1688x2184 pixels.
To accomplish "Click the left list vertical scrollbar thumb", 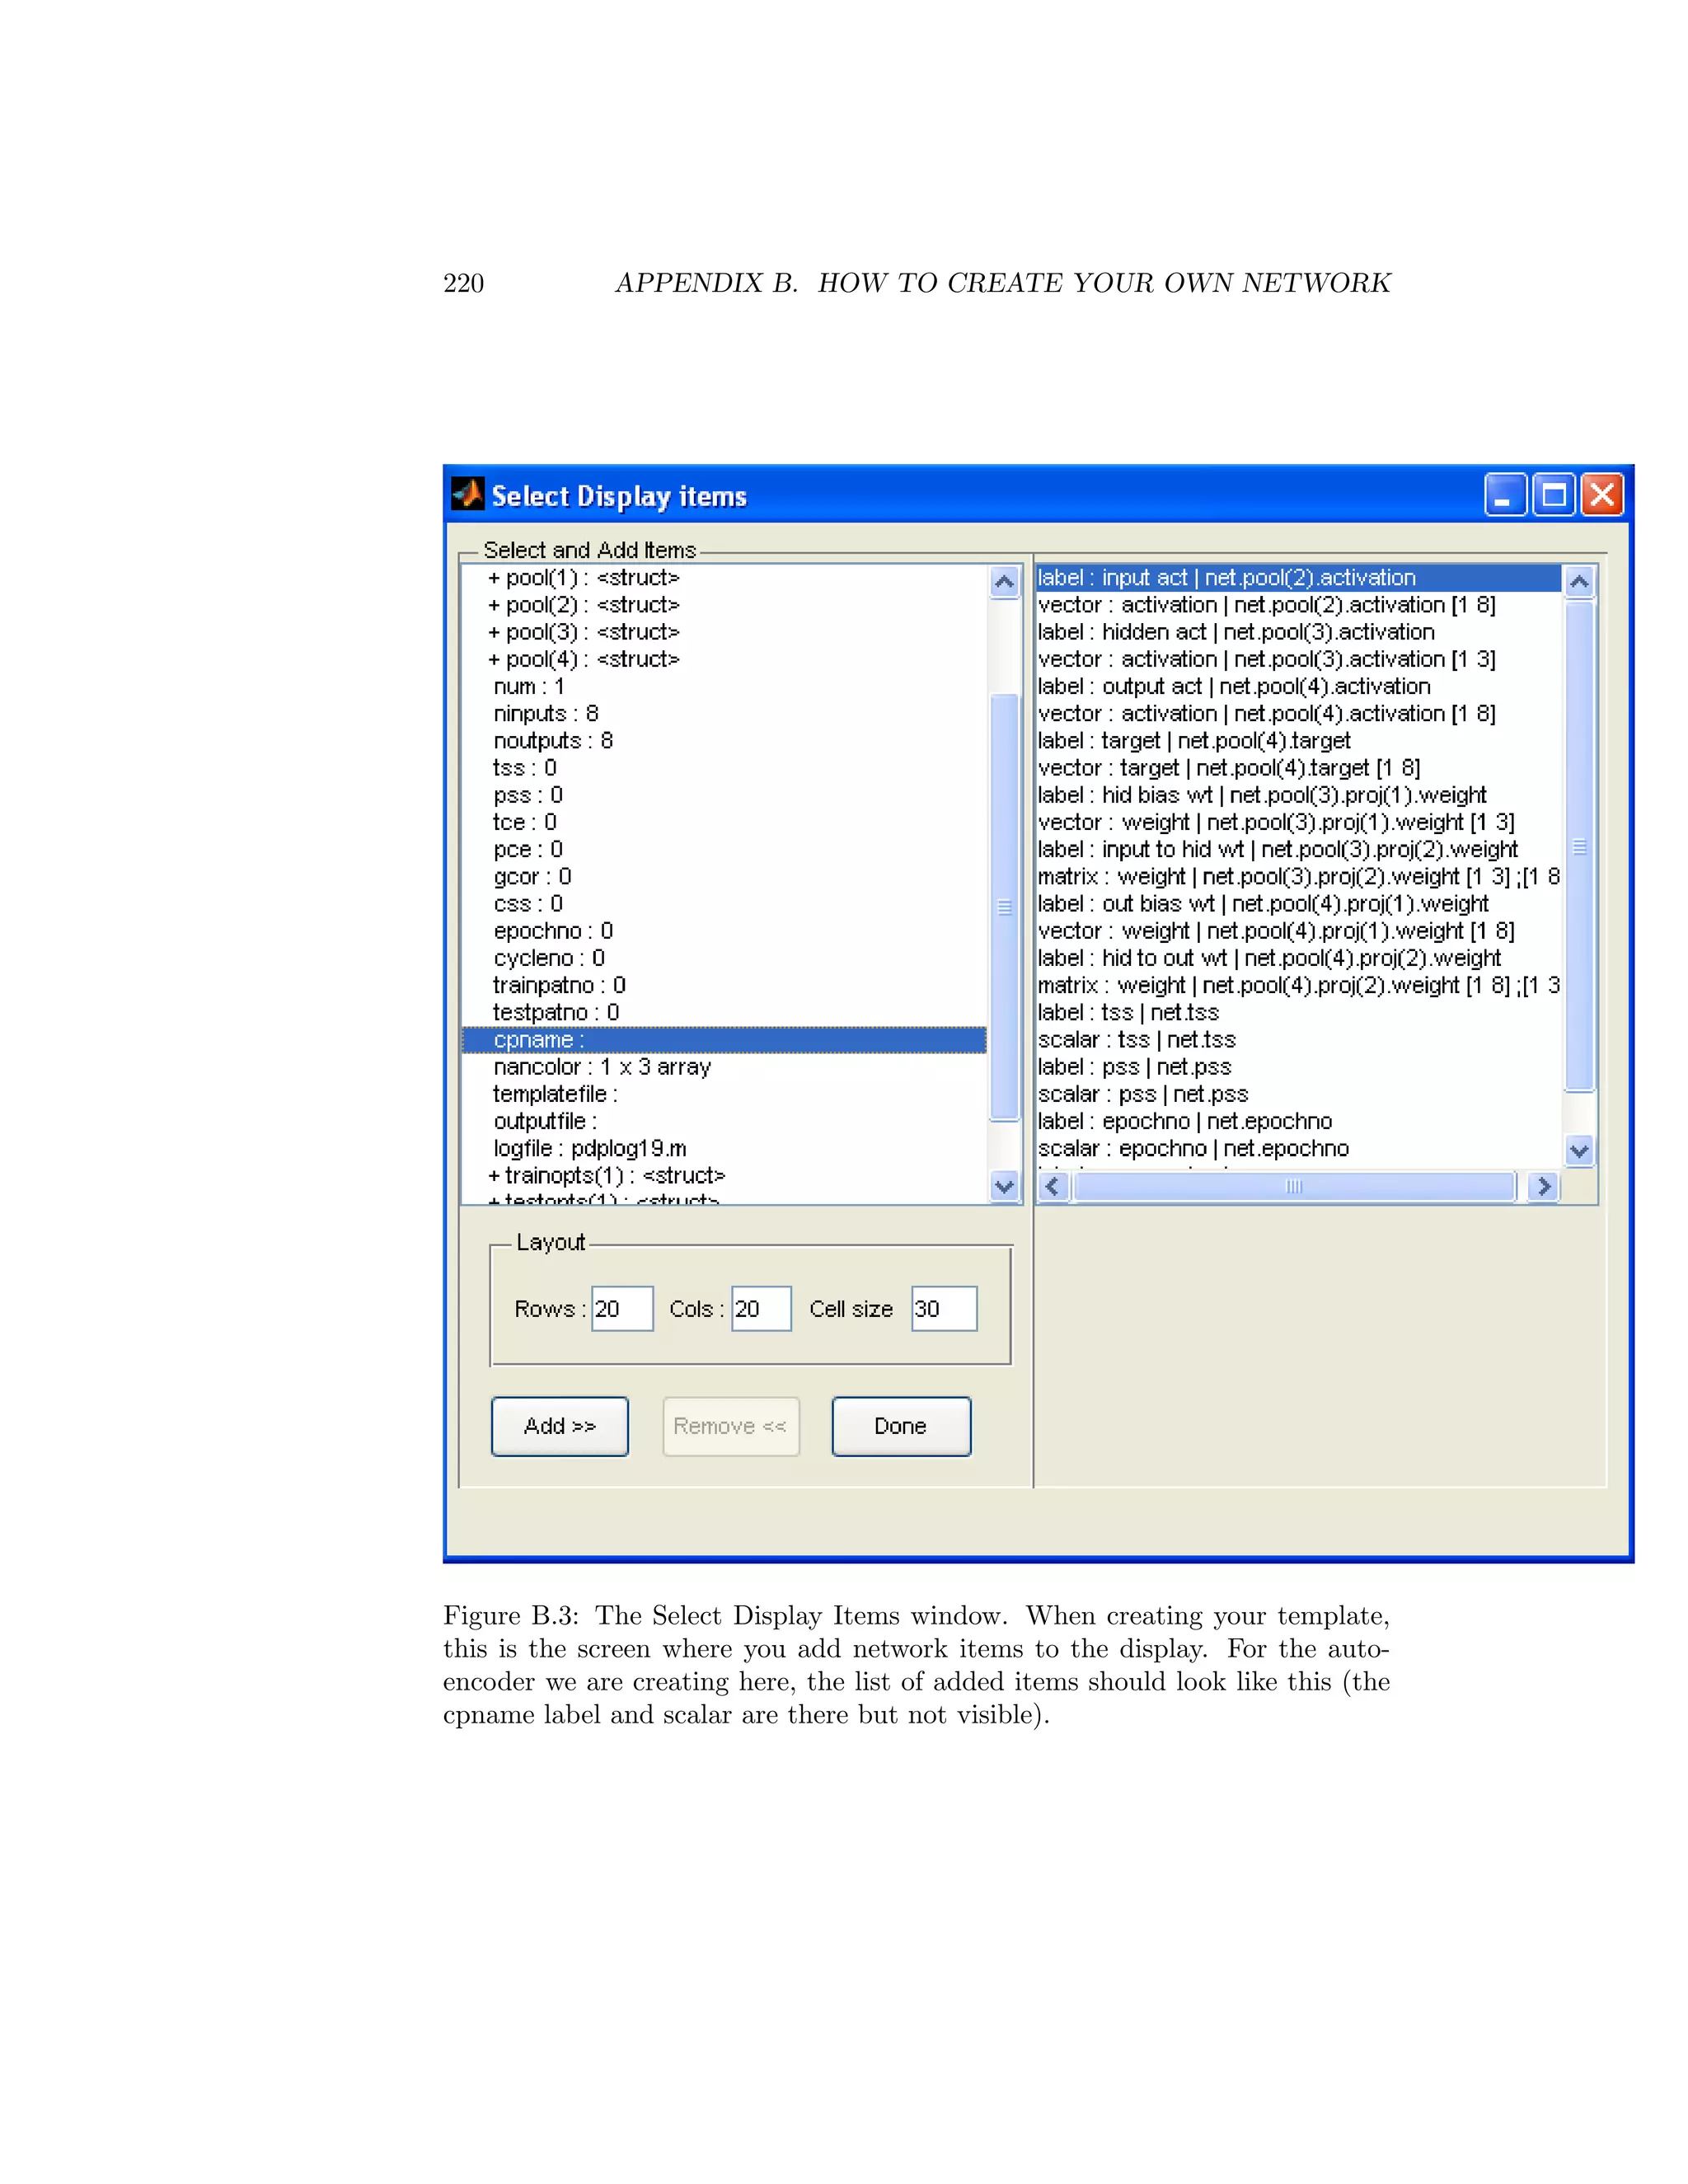I will [x=1005, y=908].
